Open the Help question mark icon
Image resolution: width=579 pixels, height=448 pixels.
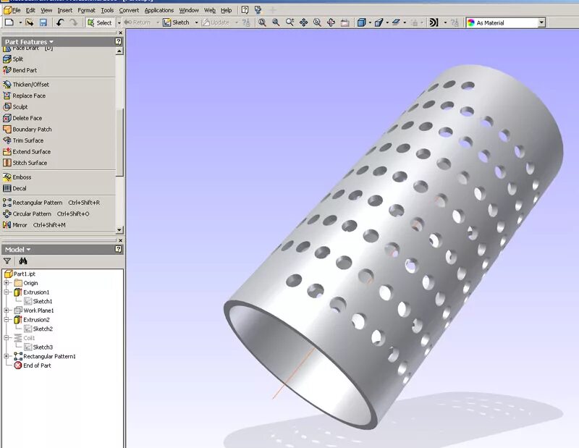coord(245,10)
